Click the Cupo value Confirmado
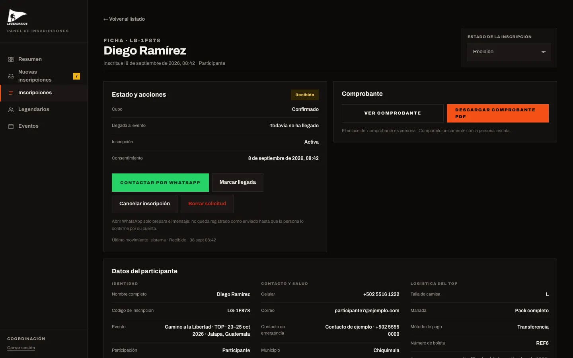Image resolution: width=573 pixels, height=358 pixels. tap(305, 109)
